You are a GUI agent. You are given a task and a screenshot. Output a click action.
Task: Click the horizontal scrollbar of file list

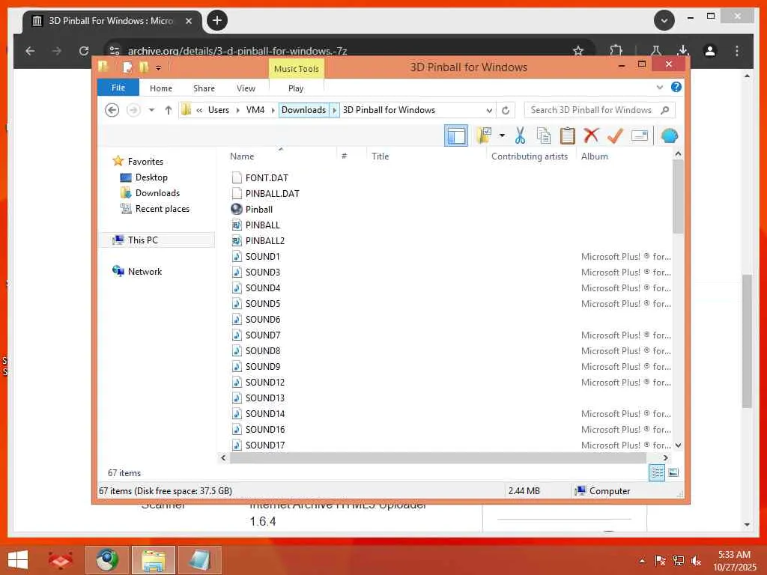(437, 457)
